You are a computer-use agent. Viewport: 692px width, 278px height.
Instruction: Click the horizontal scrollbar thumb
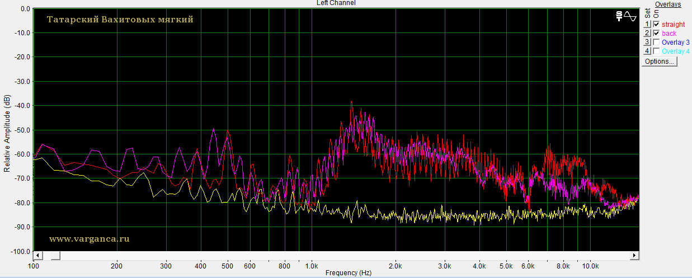tap(55, 256)
